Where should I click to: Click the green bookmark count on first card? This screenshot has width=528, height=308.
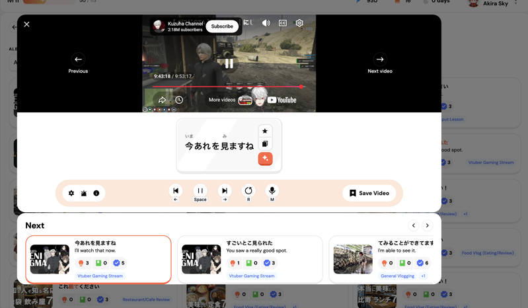[x=101, y=263]
